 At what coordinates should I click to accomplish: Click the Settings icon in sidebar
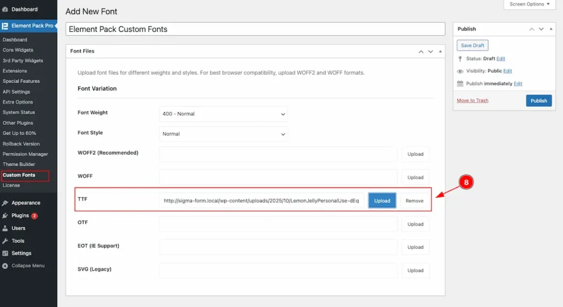point(5,254)
